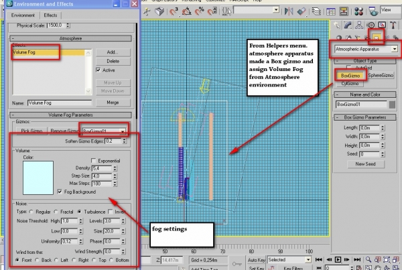402x270 pixels.
Task: Go to the end frame button
Action: pos(357,259)
